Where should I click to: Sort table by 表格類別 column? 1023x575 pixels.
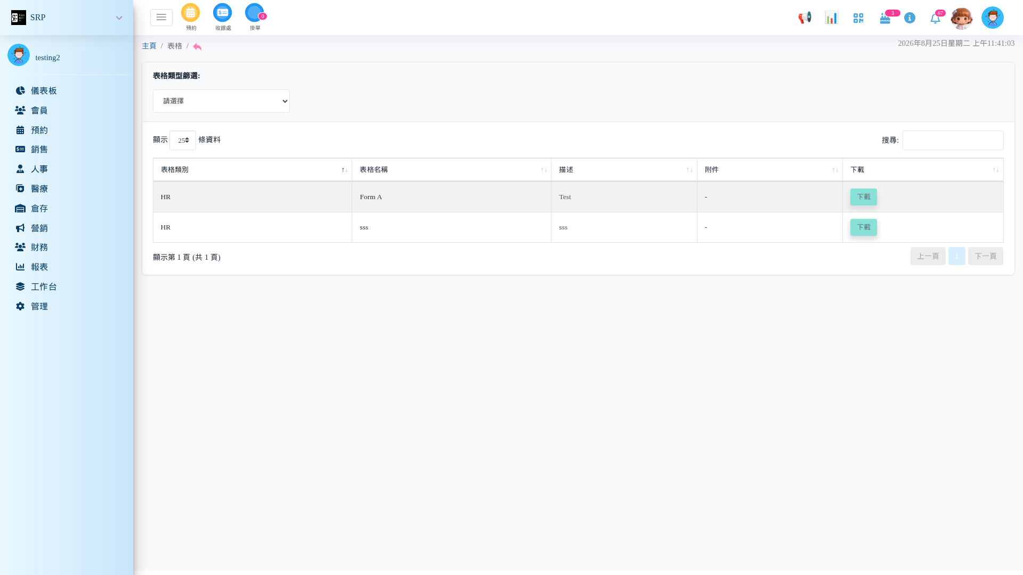tap(253, 170)
